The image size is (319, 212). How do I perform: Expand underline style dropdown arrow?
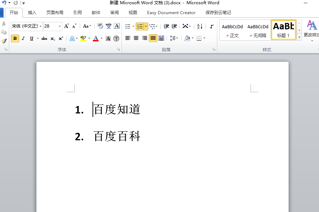(38, 39)
